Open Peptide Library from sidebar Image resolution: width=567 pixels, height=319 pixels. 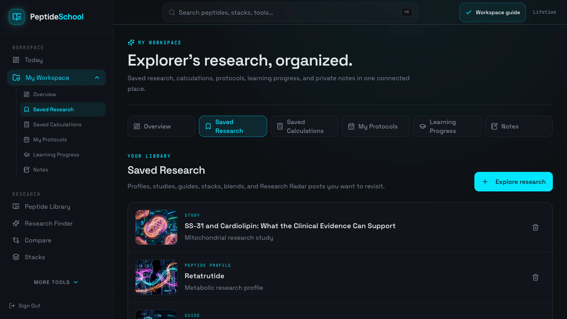click(56, 206)
